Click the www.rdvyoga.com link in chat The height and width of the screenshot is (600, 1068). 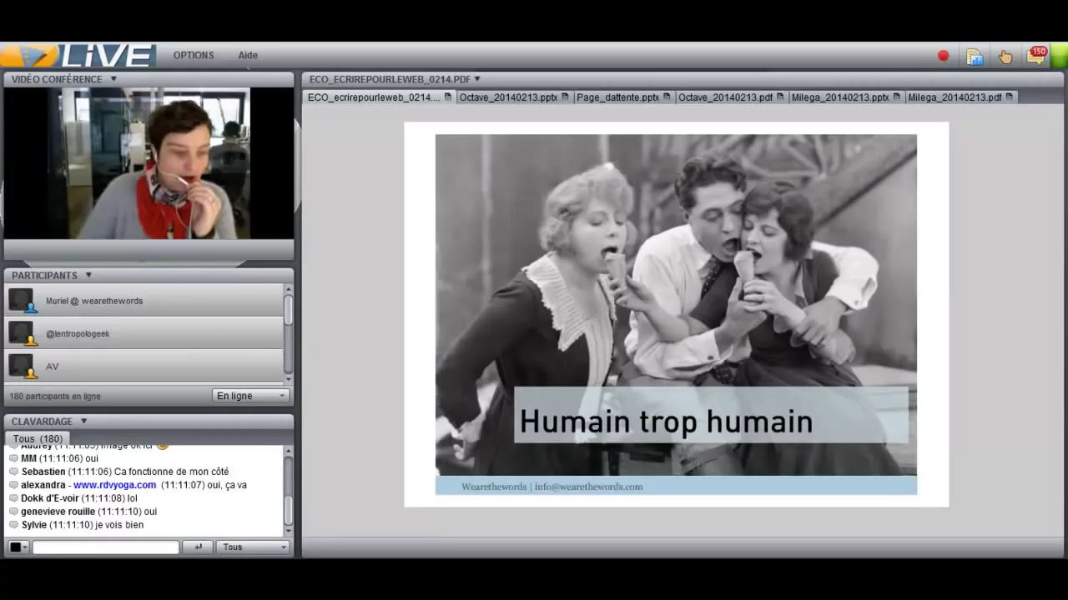click(x=114, y=485)
